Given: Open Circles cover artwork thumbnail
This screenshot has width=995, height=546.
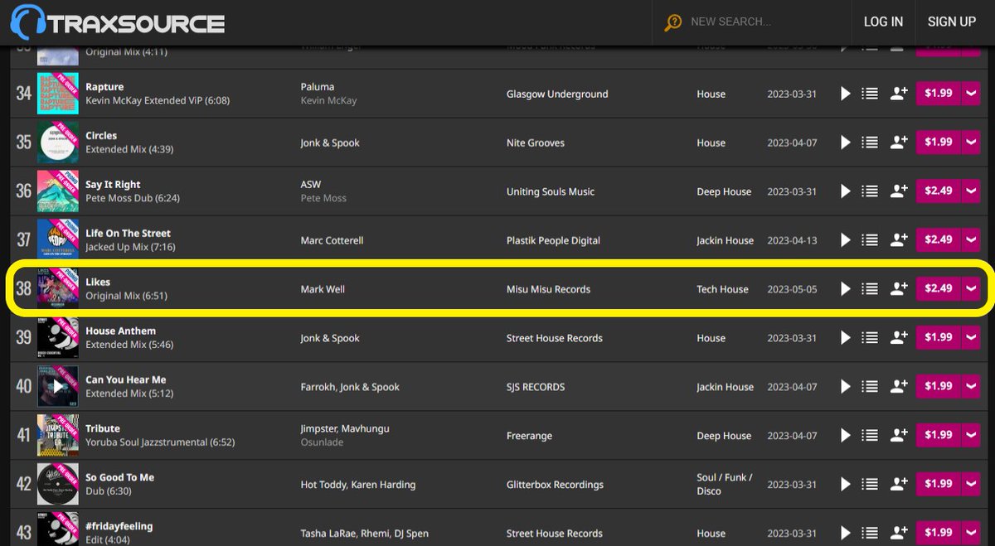Looking at the screenshot, I should pyautogui.click(x=58, y=143).
